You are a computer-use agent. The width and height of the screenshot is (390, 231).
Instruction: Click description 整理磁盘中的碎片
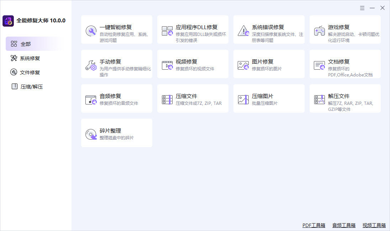click(x=117, y=138)
